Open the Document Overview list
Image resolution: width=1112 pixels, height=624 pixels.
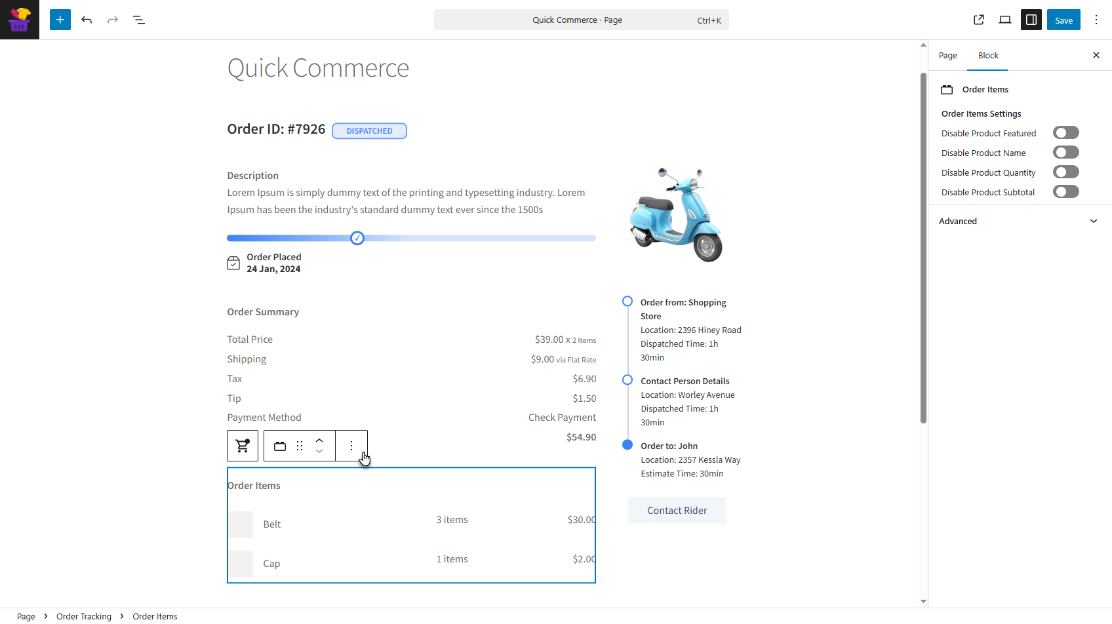point(139,20)
